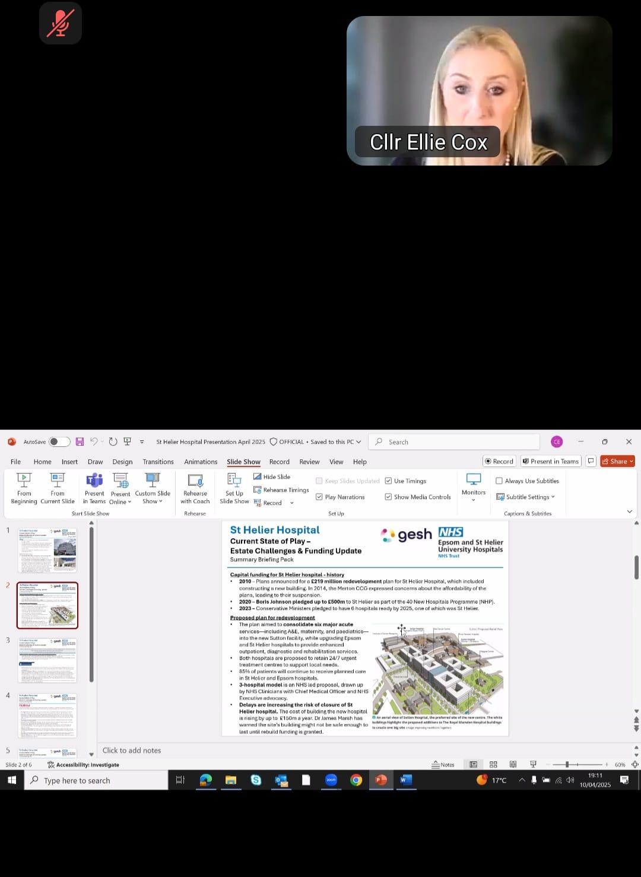The image size is (641, 877).
Task: Expand the Monitors dropdown
Action: pyautogui.click(x=474, y=488)
